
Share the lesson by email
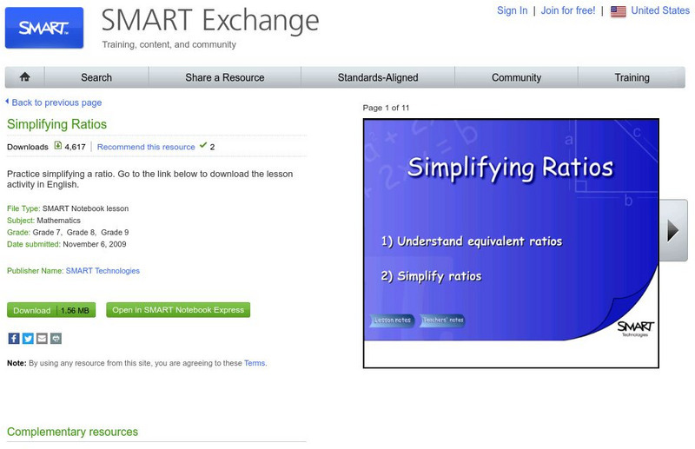click(42, 339)
